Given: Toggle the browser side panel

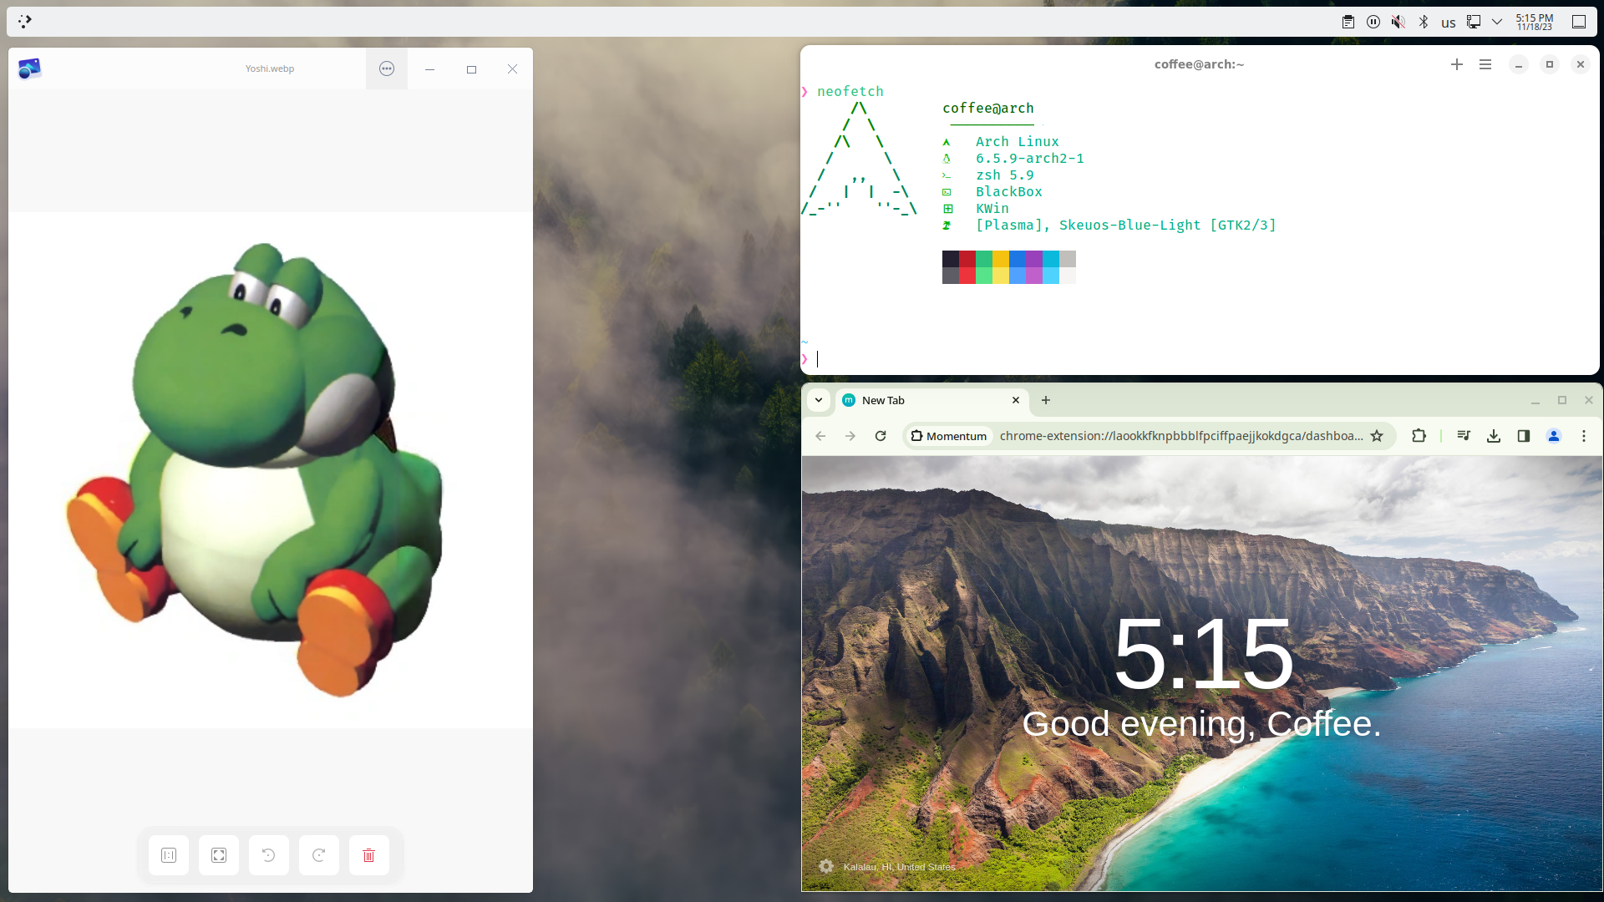Looking at the screenshot, I should click(x=1524, y=436).
